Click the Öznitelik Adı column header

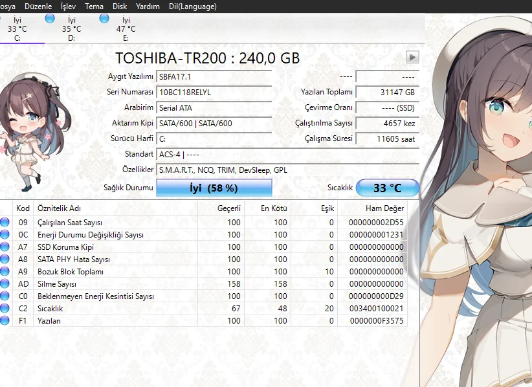point(115,208)
